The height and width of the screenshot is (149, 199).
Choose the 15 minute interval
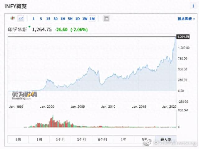click(48, 19)
